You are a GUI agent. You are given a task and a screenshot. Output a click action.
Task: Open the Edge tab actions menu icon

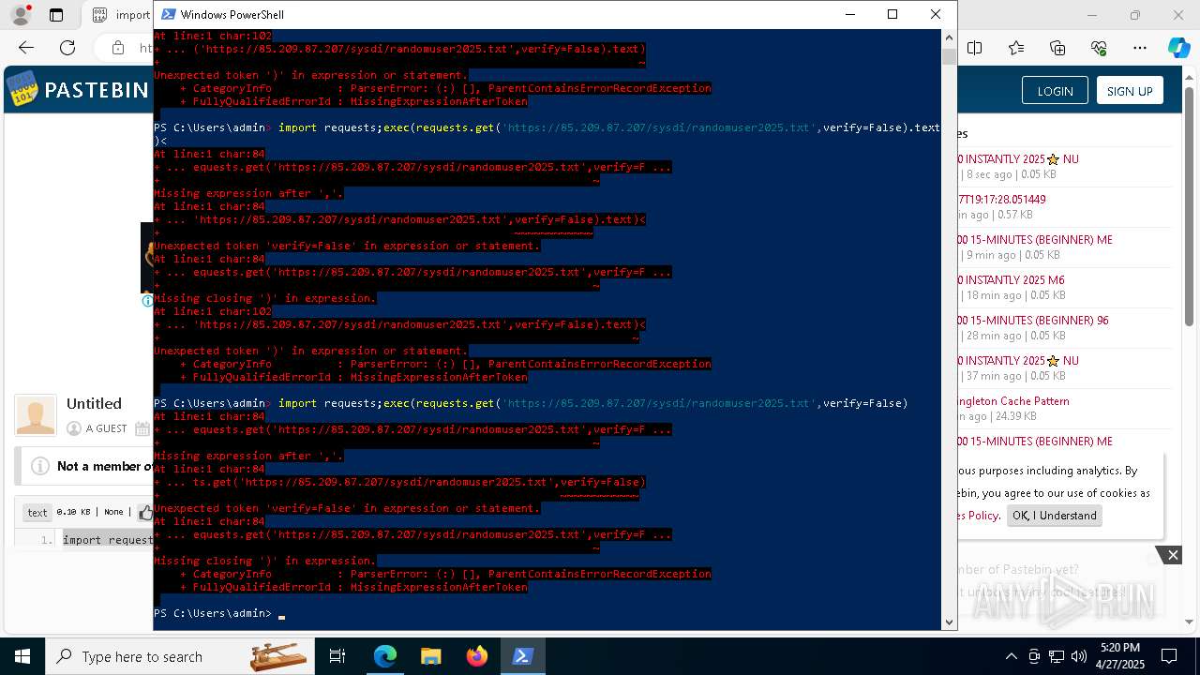click(x=56, y=15)
